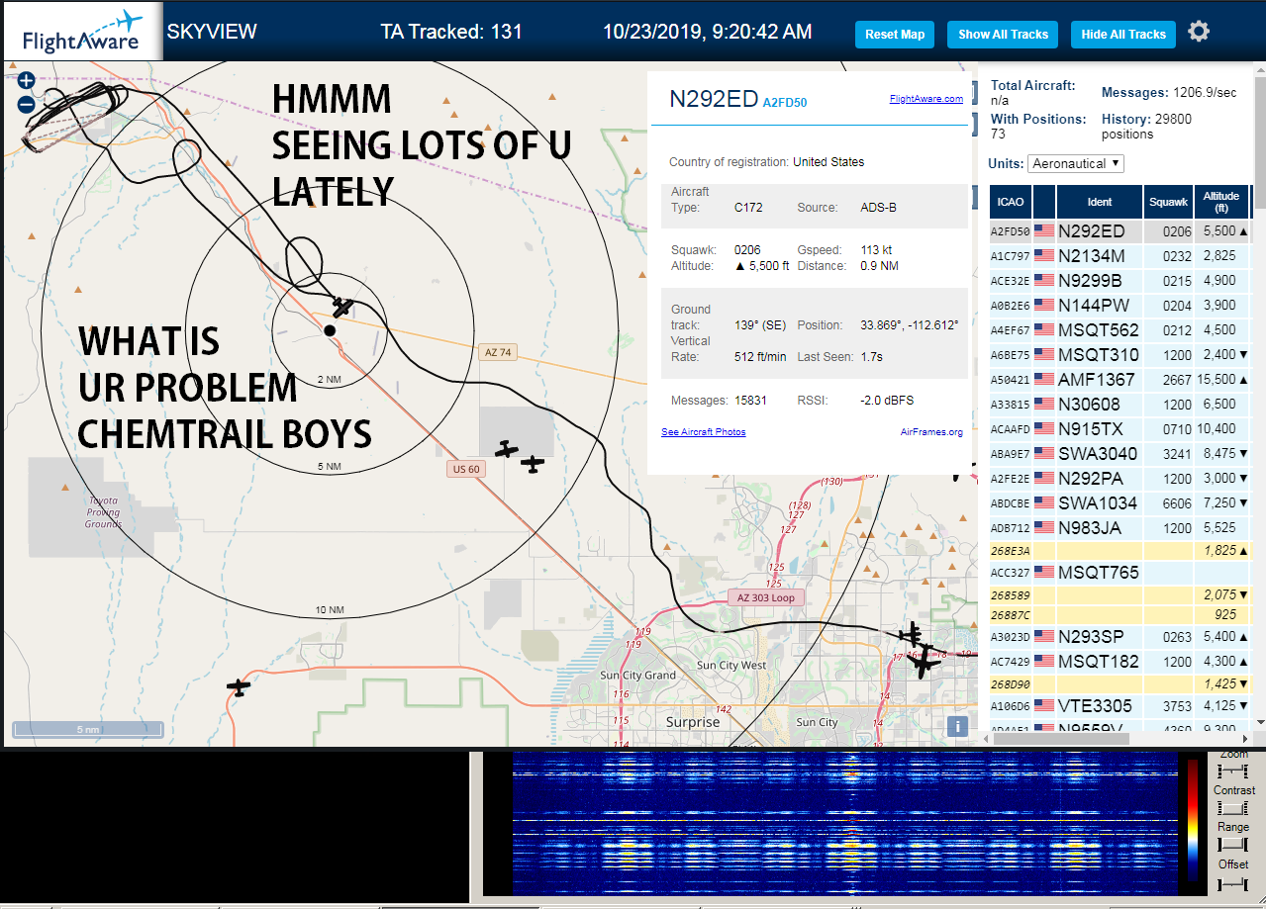The width and height of the screenshot is (1266, 909).
Task: Select the N292ED aircraft marker near map center
Action: (342, 306)
